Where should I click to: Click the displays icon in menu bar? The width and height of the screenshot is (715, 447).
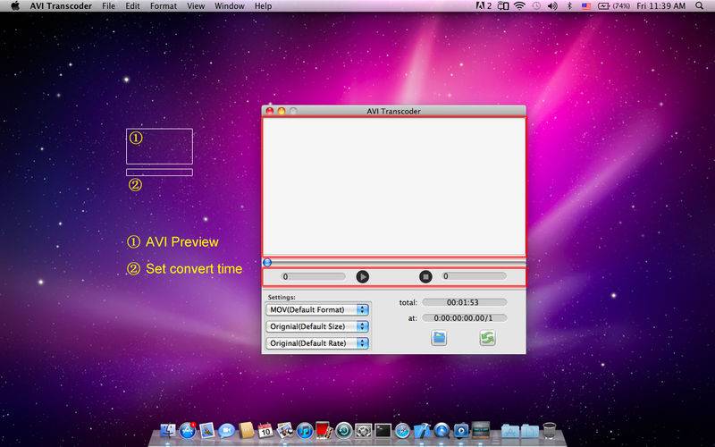(503, 6)
